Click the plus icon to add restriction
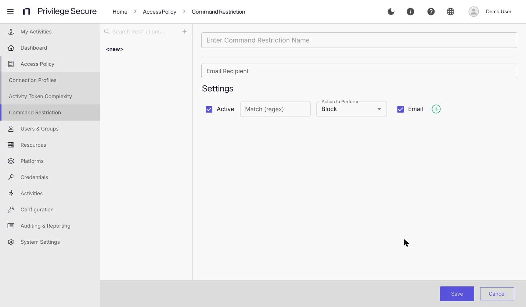Viewport: 526px width, 307px height. click(184, 32)
